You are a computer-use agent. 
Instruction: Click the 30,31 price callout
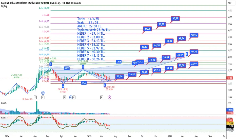pyautogui.click(x=169, y=68)
